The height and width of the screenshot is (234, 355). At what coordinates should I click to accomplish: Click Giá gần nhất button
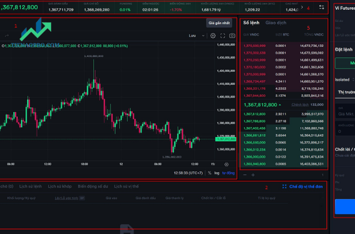219,23
